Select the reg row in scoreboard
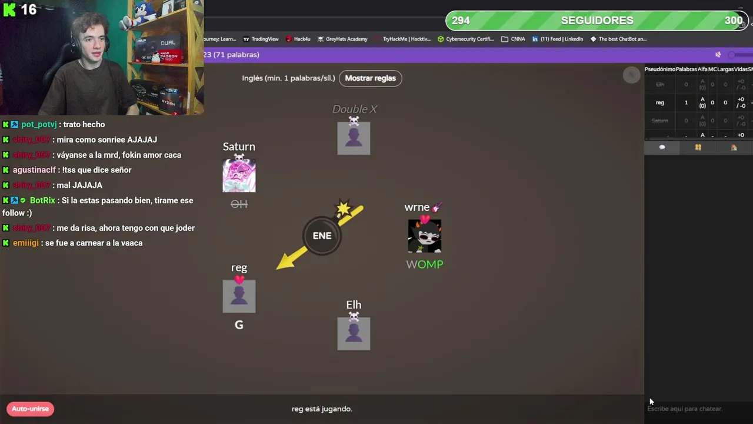Viewport: 753px width, 424px height. (699, 102)
